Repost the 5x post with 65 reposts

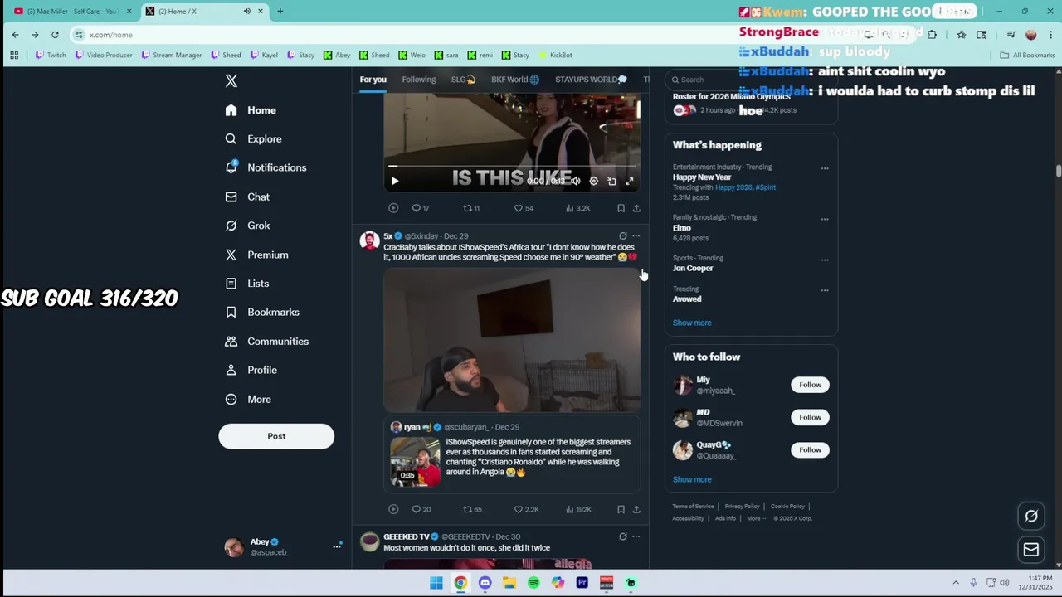472,509
